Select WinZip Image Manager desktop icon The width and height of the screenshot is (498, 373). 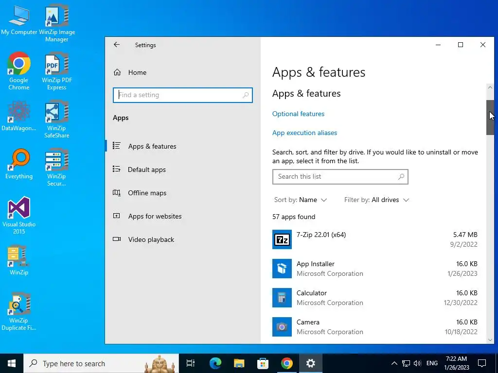pos(57,23)
